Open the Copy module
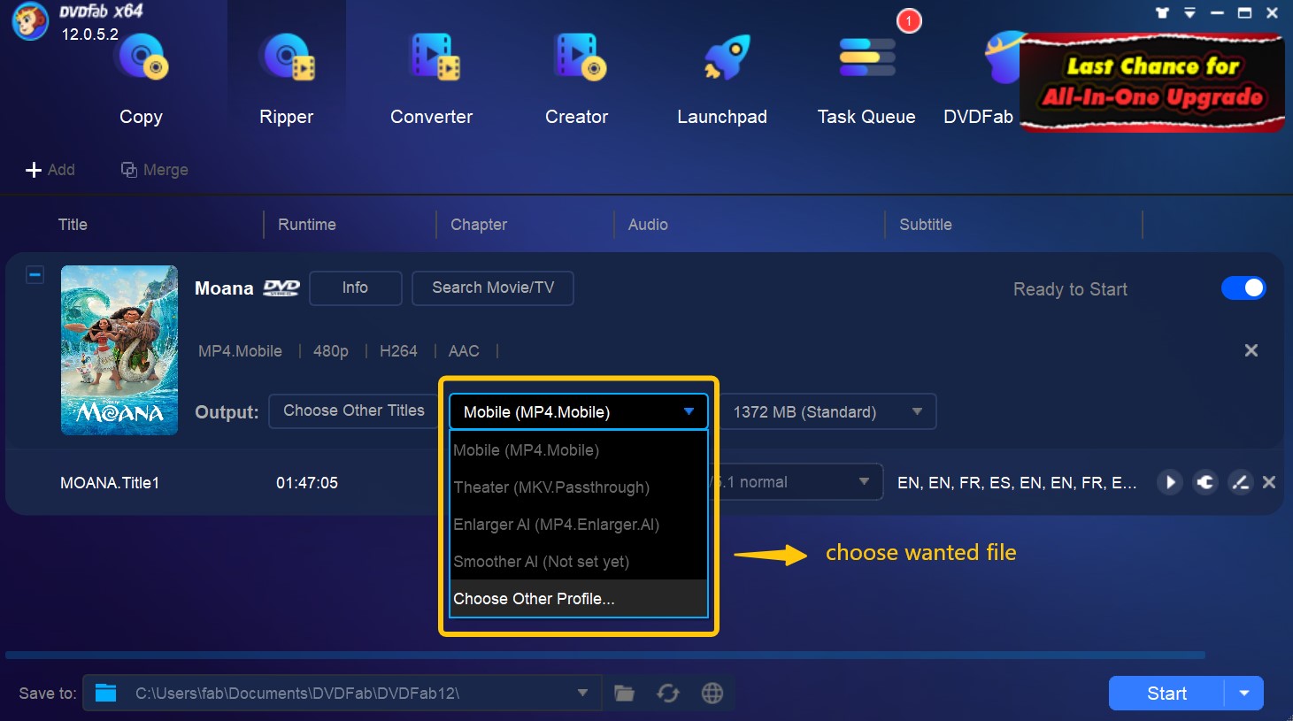 (x=141, y=80)
